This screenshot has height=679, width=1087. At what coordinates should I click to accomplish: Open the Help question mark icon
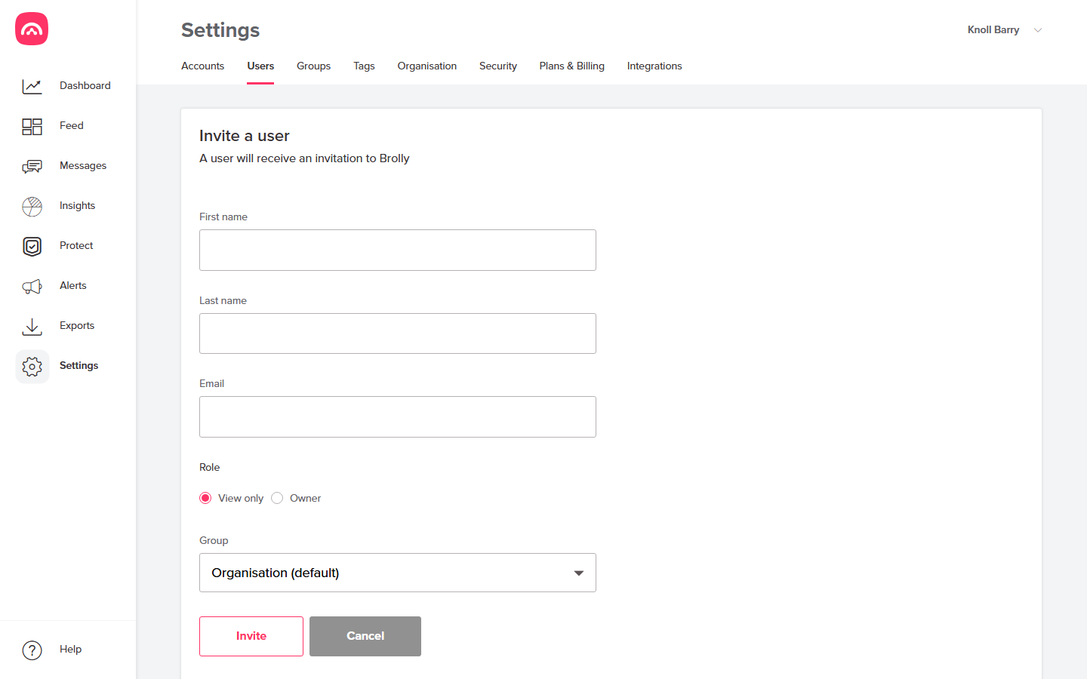(32, 650)
